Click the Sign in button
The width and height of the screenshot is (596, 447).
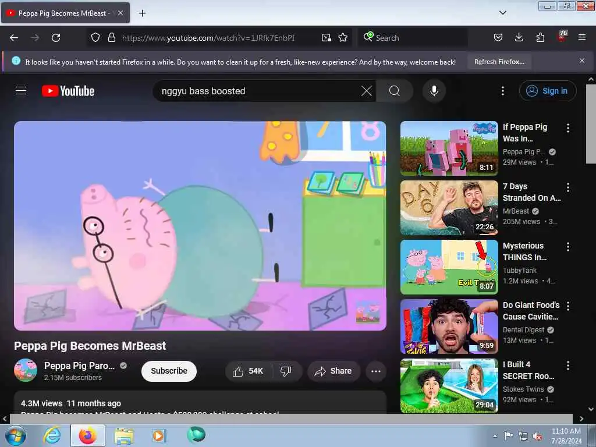[548, 91]
